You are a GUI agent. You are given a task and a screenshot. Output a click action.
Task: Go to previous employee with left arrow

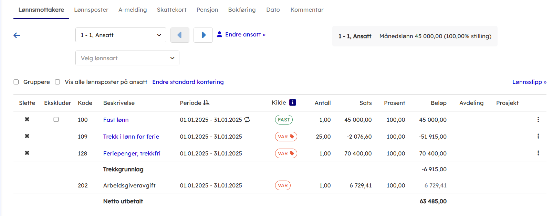tap(180, 35)
